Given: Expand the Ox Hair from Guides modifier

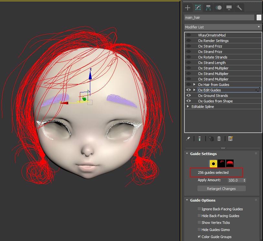Looking at the screenshot, I should tap(194, 85).
